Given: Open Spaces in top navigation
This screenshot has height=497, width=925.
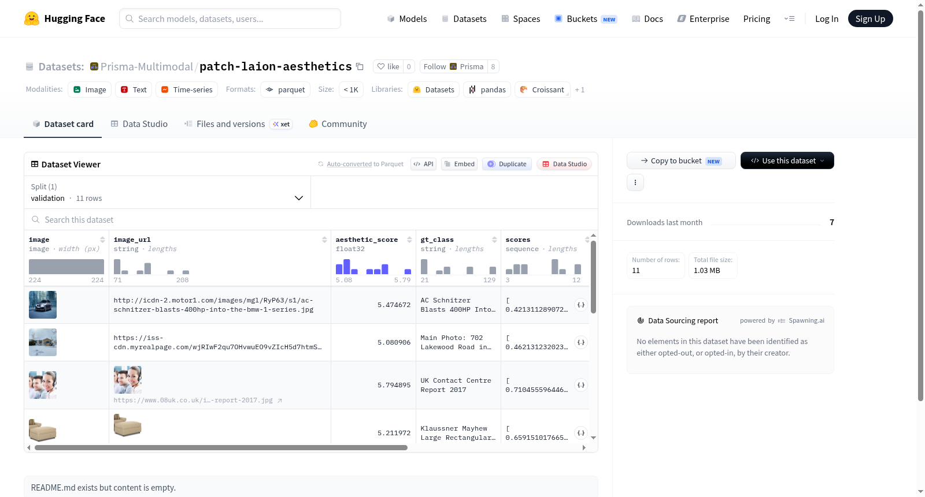Looking at the screenshot, I should coord(520,19).
